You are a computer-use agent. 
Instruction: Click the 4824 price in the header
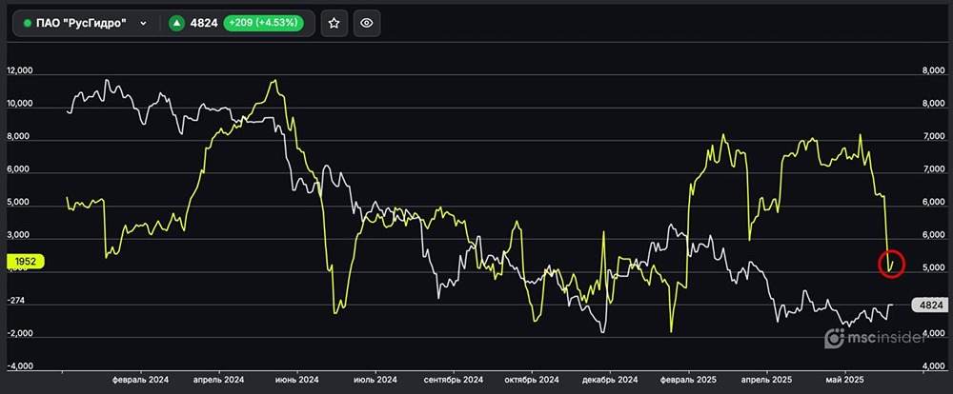click(203, 24)
